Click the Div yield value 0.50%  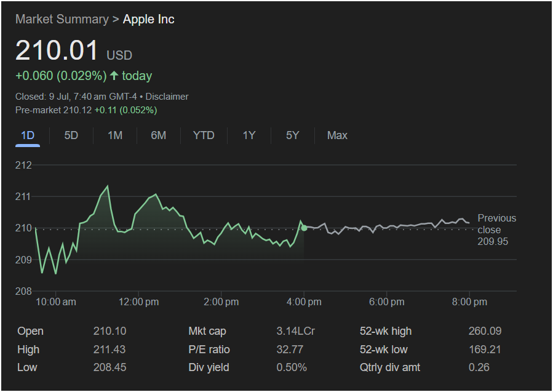point(292,367)
